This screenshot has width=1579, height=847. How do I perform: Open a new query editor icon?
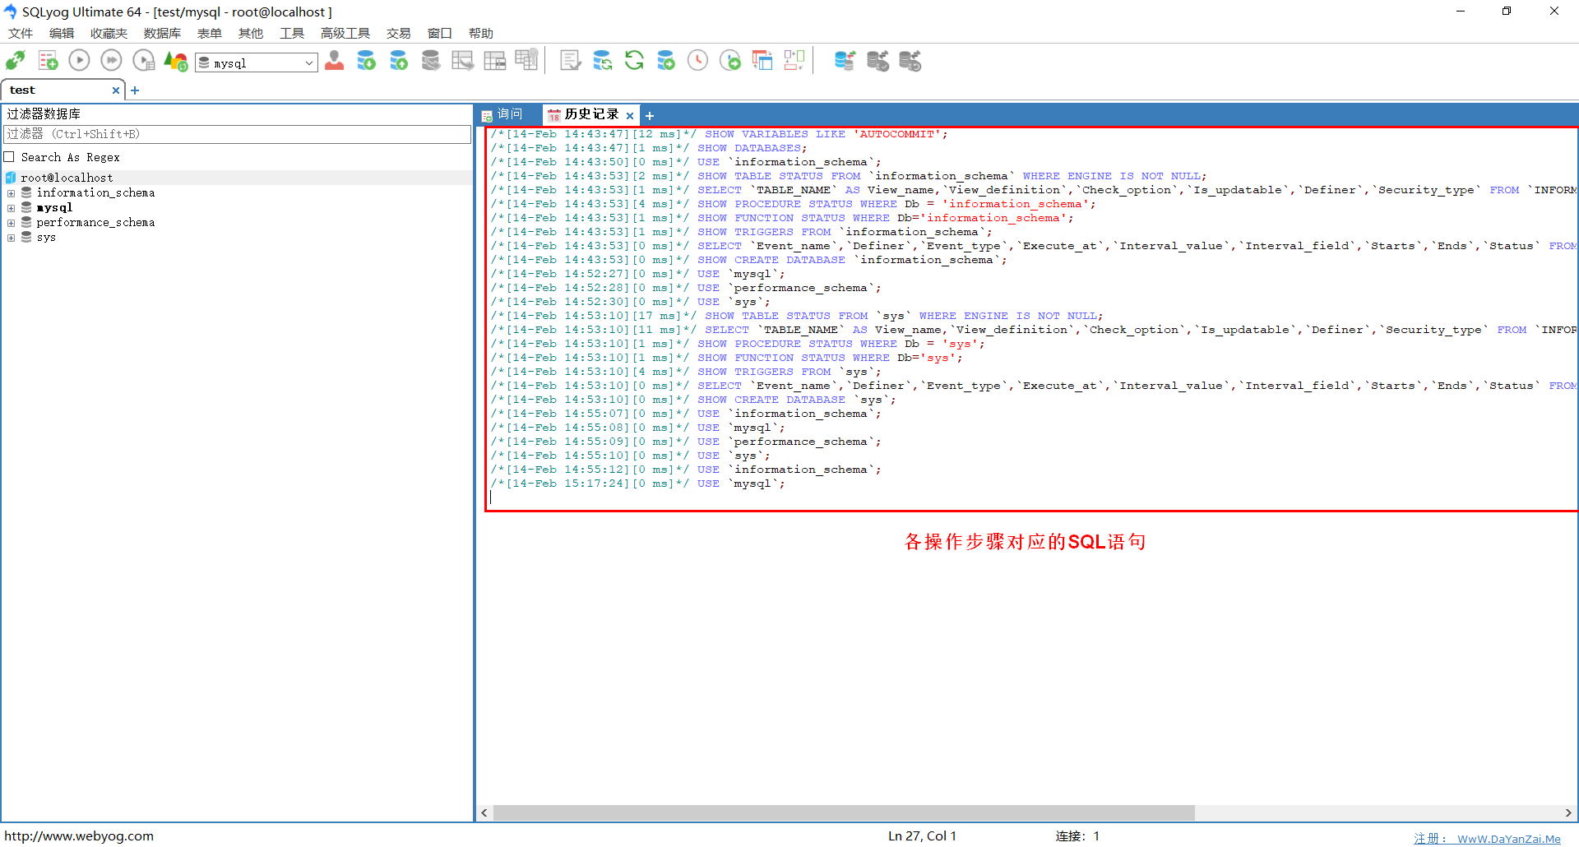tap(48, 61)
